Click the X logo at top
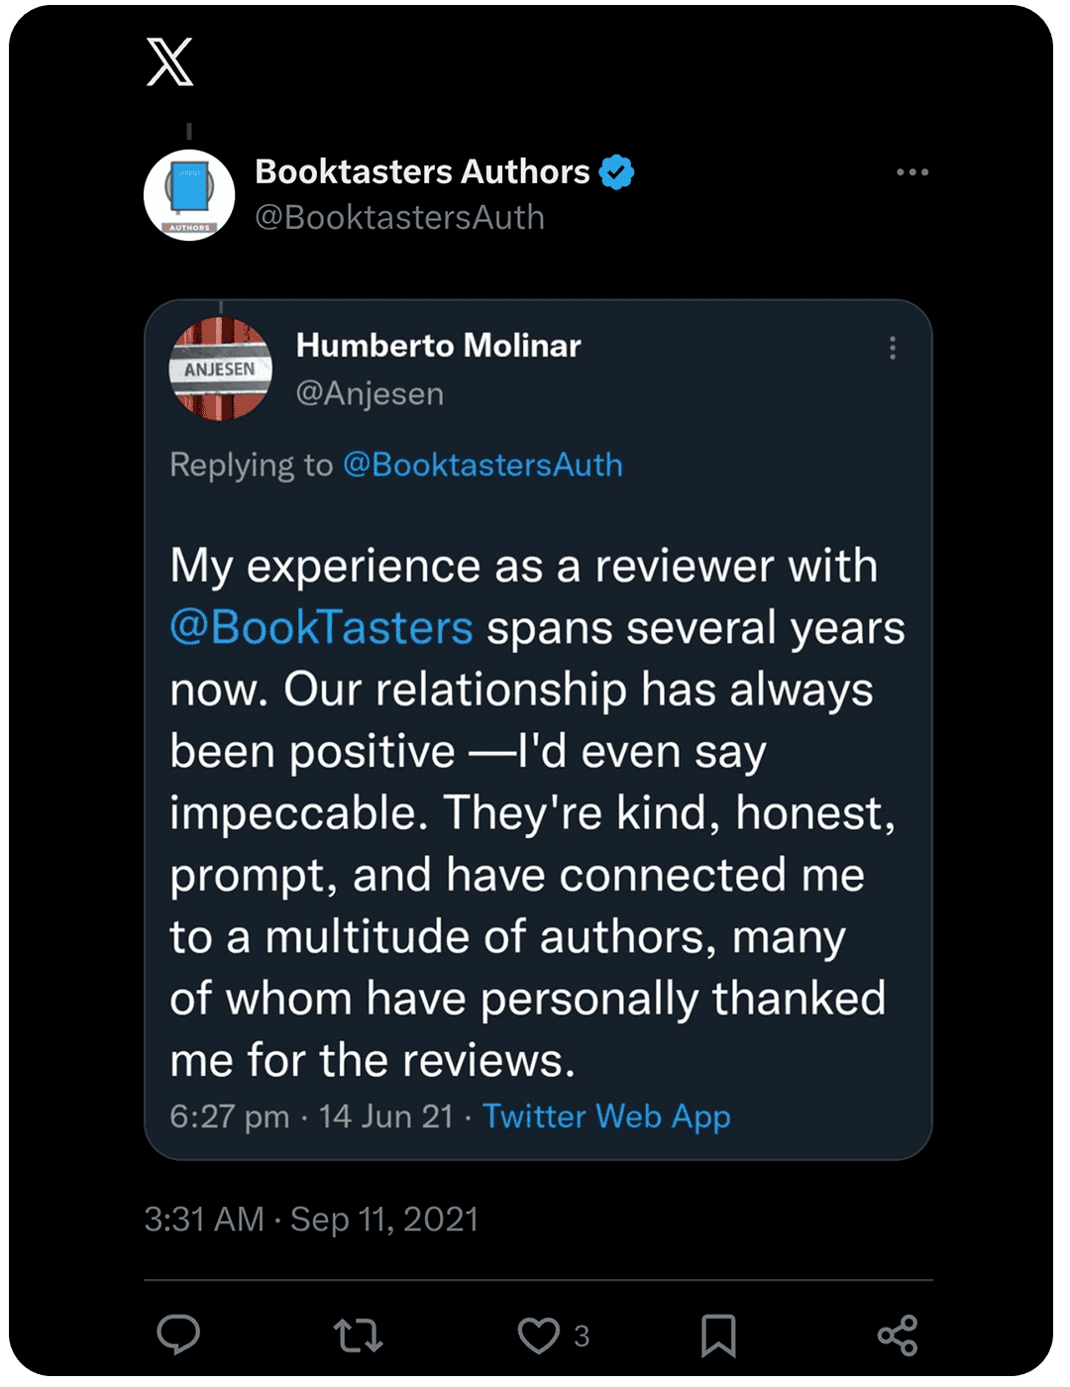Viewport: 1070px width, 1387px height. point(169,61)
